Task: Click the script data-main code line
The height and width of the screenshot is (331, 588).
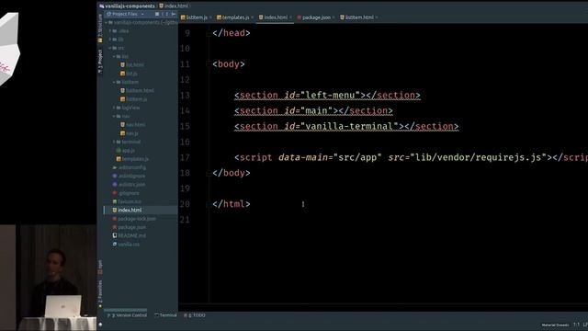Action: point(411,157)
